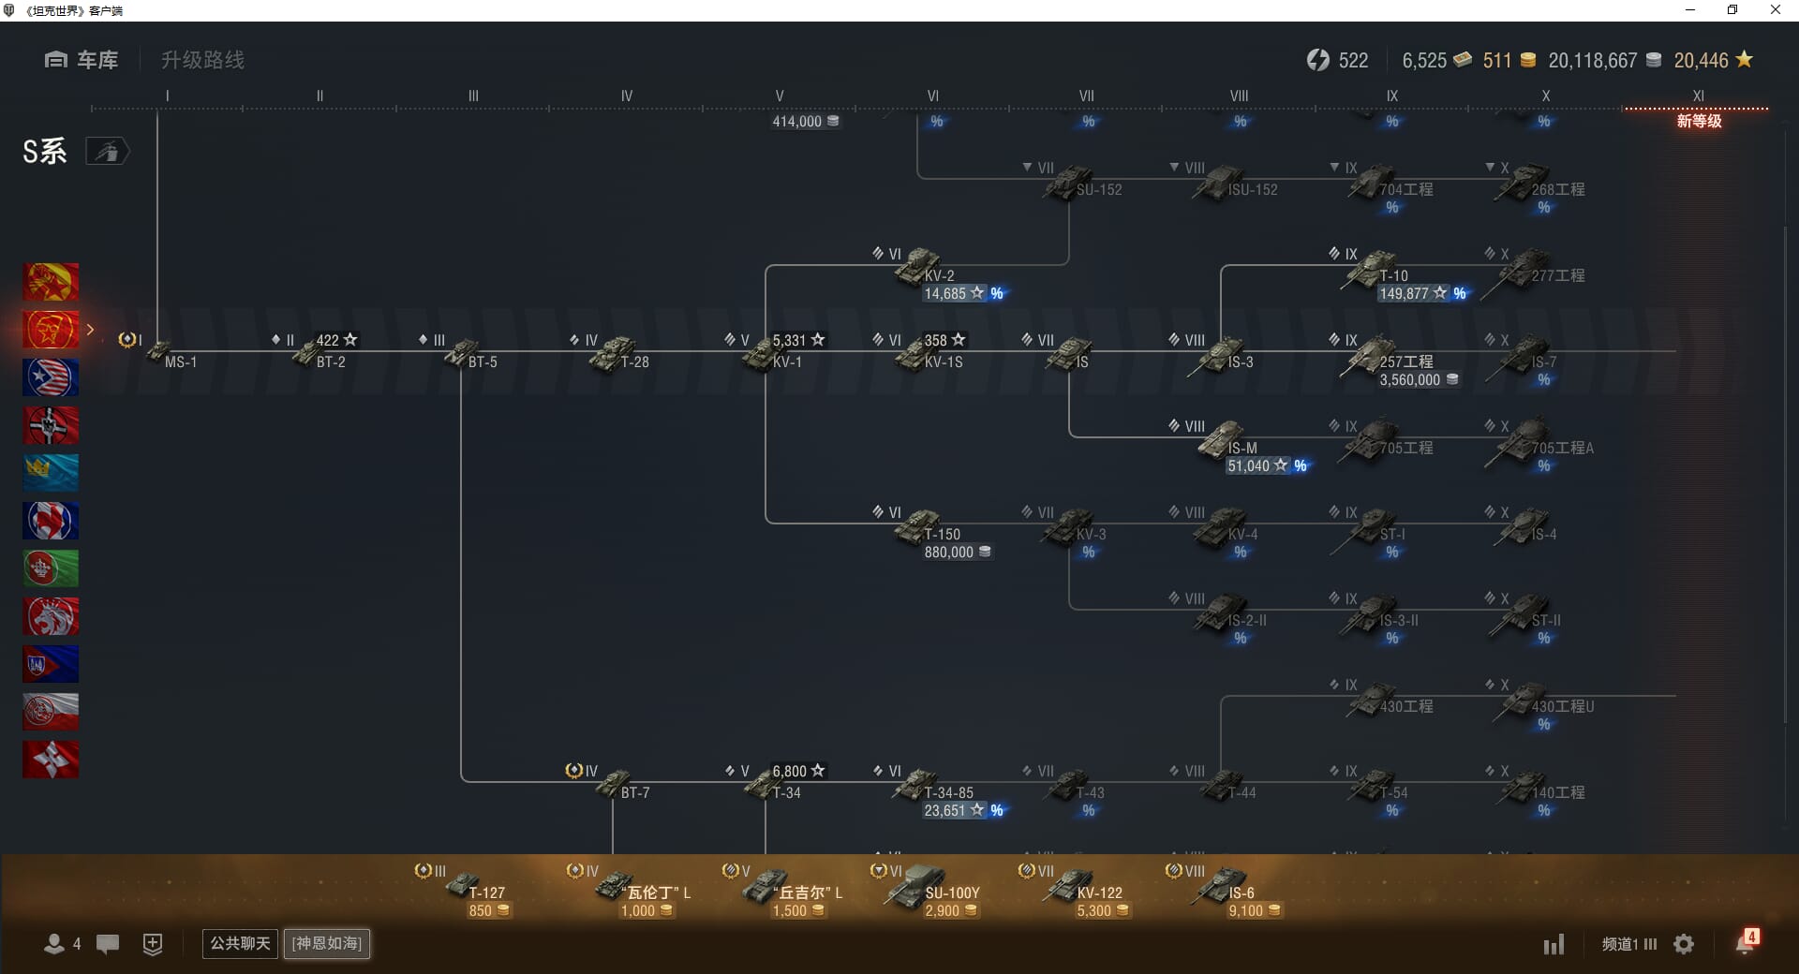Click the vertical scrollbar on right edge
The width and height of the screenshot is (1799, 974).
coord(1786,468)
